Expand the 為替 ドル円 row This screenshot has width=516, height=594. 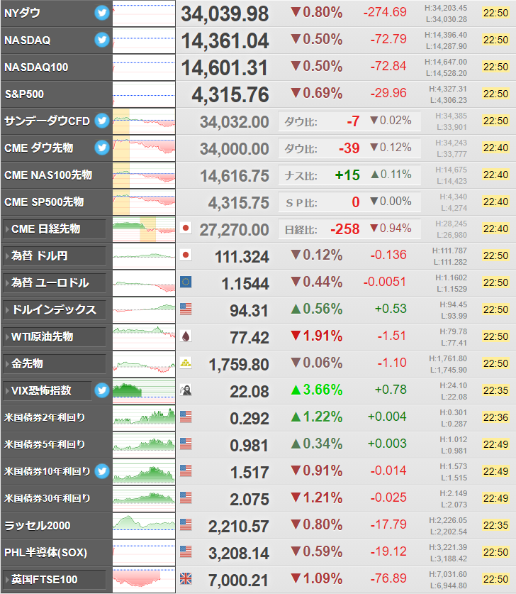click(x=55, y=255)
